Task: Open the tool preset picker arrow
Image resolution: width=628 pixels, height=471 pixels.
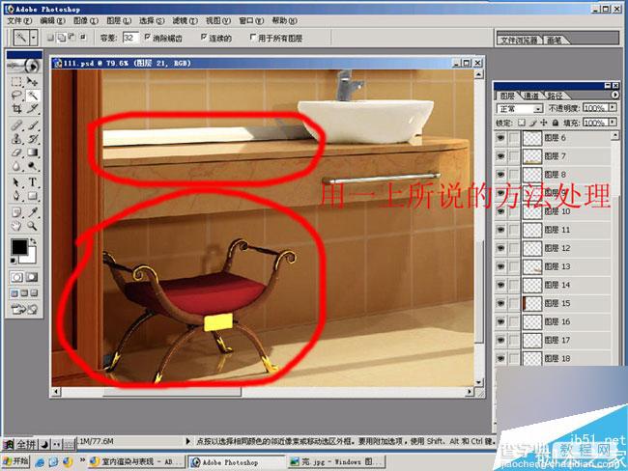Action: point(34,38)
